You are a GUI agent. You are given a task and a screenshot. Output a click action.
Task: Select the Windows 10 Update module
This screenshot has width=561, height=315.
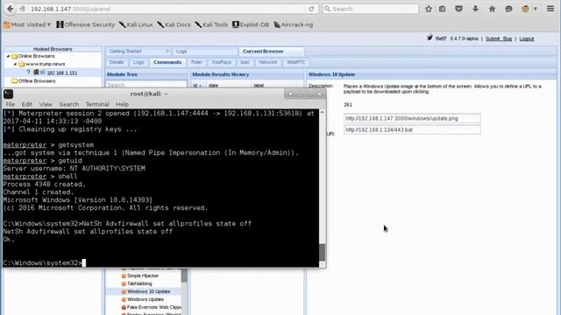148,291
